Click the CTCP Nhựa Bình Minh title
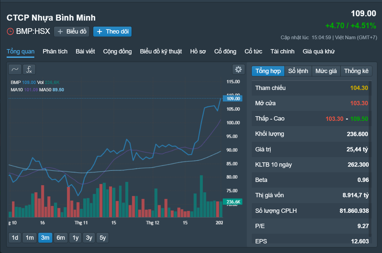382x253 pixels. click(x=51, y=18)
